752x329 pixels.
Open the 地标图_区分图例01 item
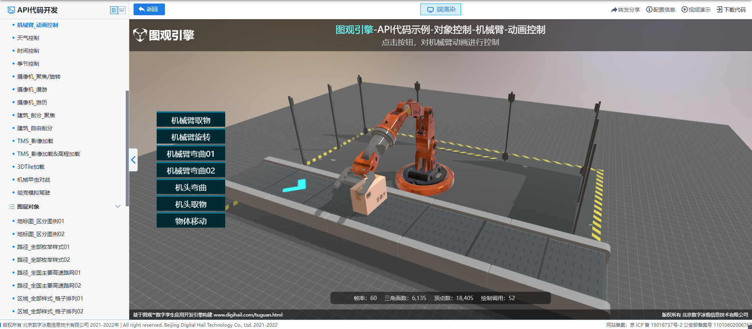[x=41, y=221]
